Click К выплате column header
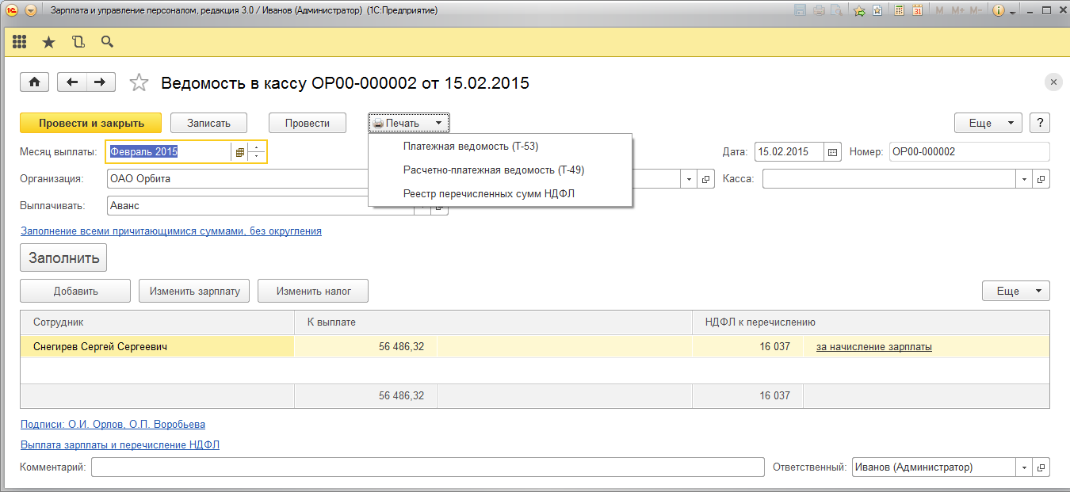 pyautogui.click(x=494, y=322)
